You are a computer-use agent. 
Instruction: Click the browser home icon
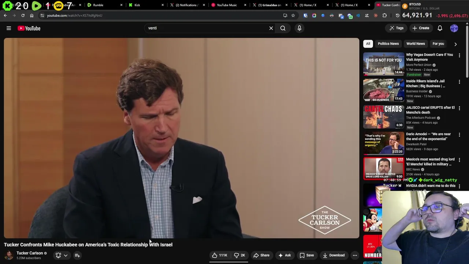[32, 15]
